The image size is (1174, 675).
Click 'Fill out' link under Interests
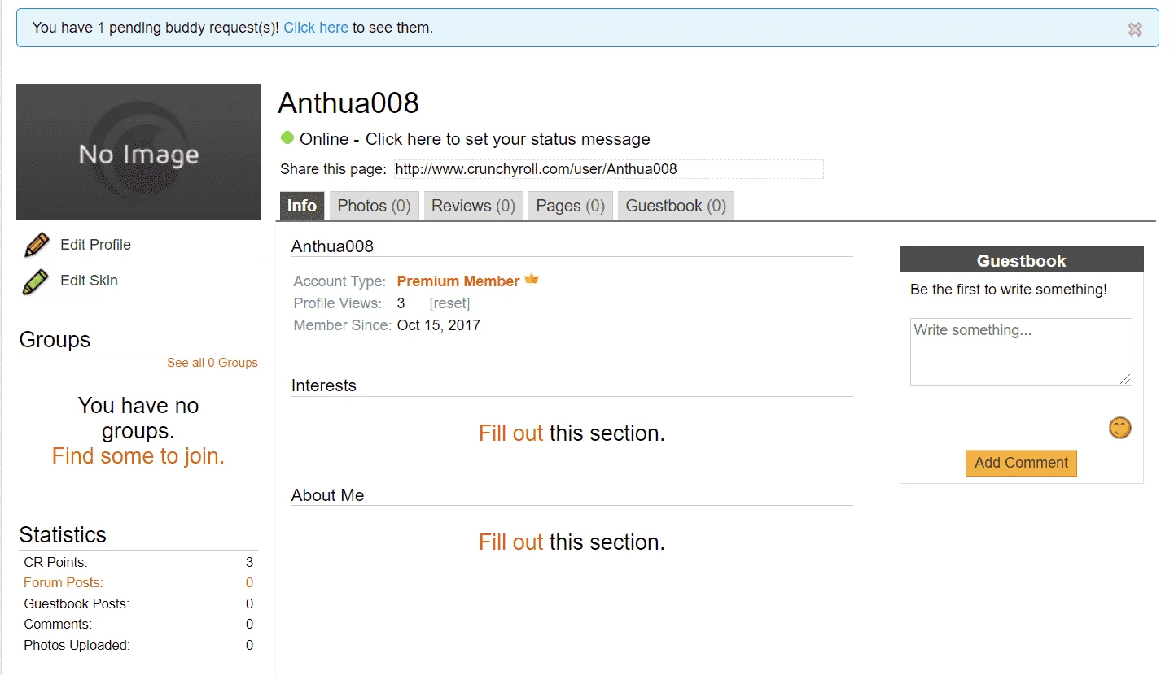[x=510, y=433]
